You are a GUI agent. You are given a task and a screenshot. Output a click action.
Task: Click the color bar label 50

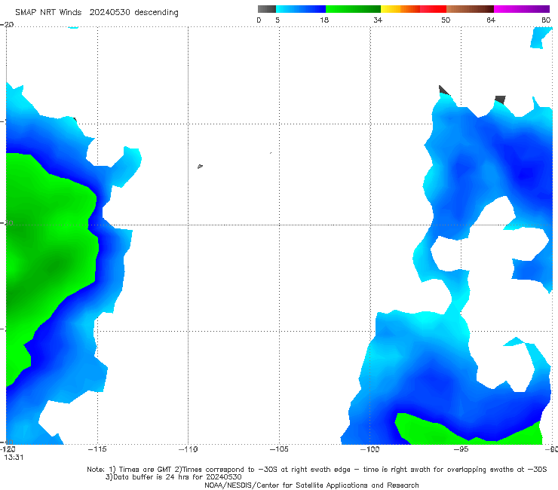coord(446,20)
